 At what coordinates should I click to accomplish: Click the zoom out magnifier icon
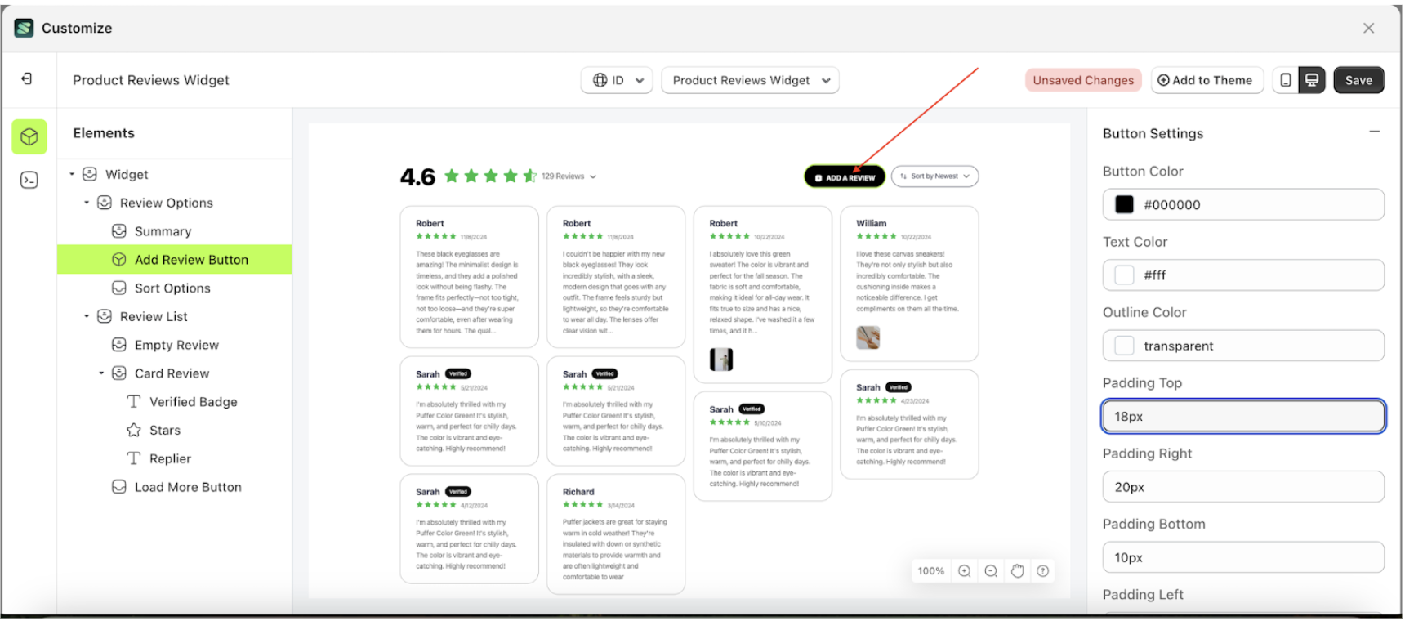click(x=991, y=571)
